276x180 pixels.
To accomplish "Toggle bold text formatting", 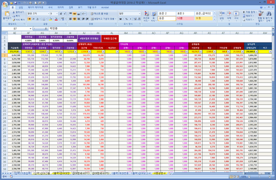I will [30, 18].
